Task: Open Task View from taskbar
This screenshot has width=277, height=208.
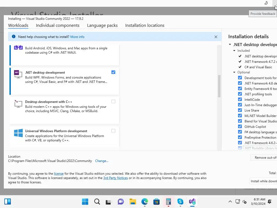Action: click(x=108, y=202)
